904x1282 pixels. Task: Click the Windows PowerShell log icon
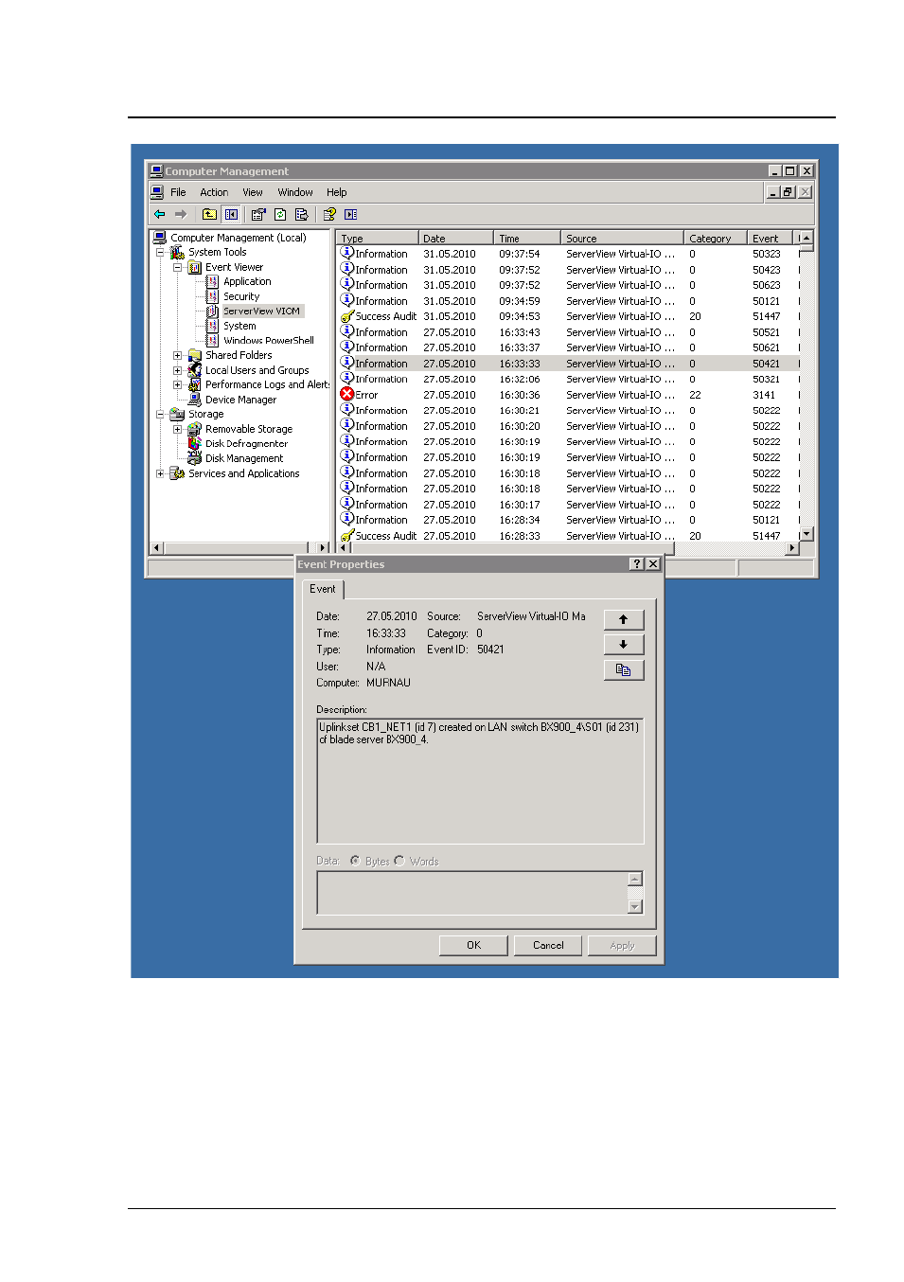tap(212, 340)
